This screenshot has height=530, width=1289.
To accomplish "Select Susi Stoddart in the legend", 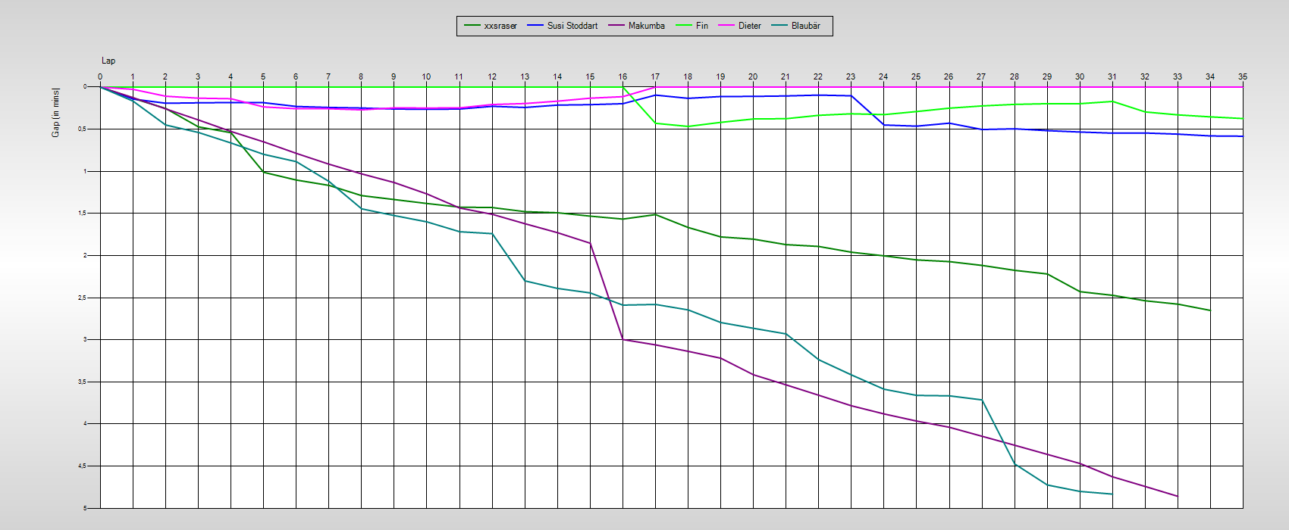I will click(x=572, y=26).
